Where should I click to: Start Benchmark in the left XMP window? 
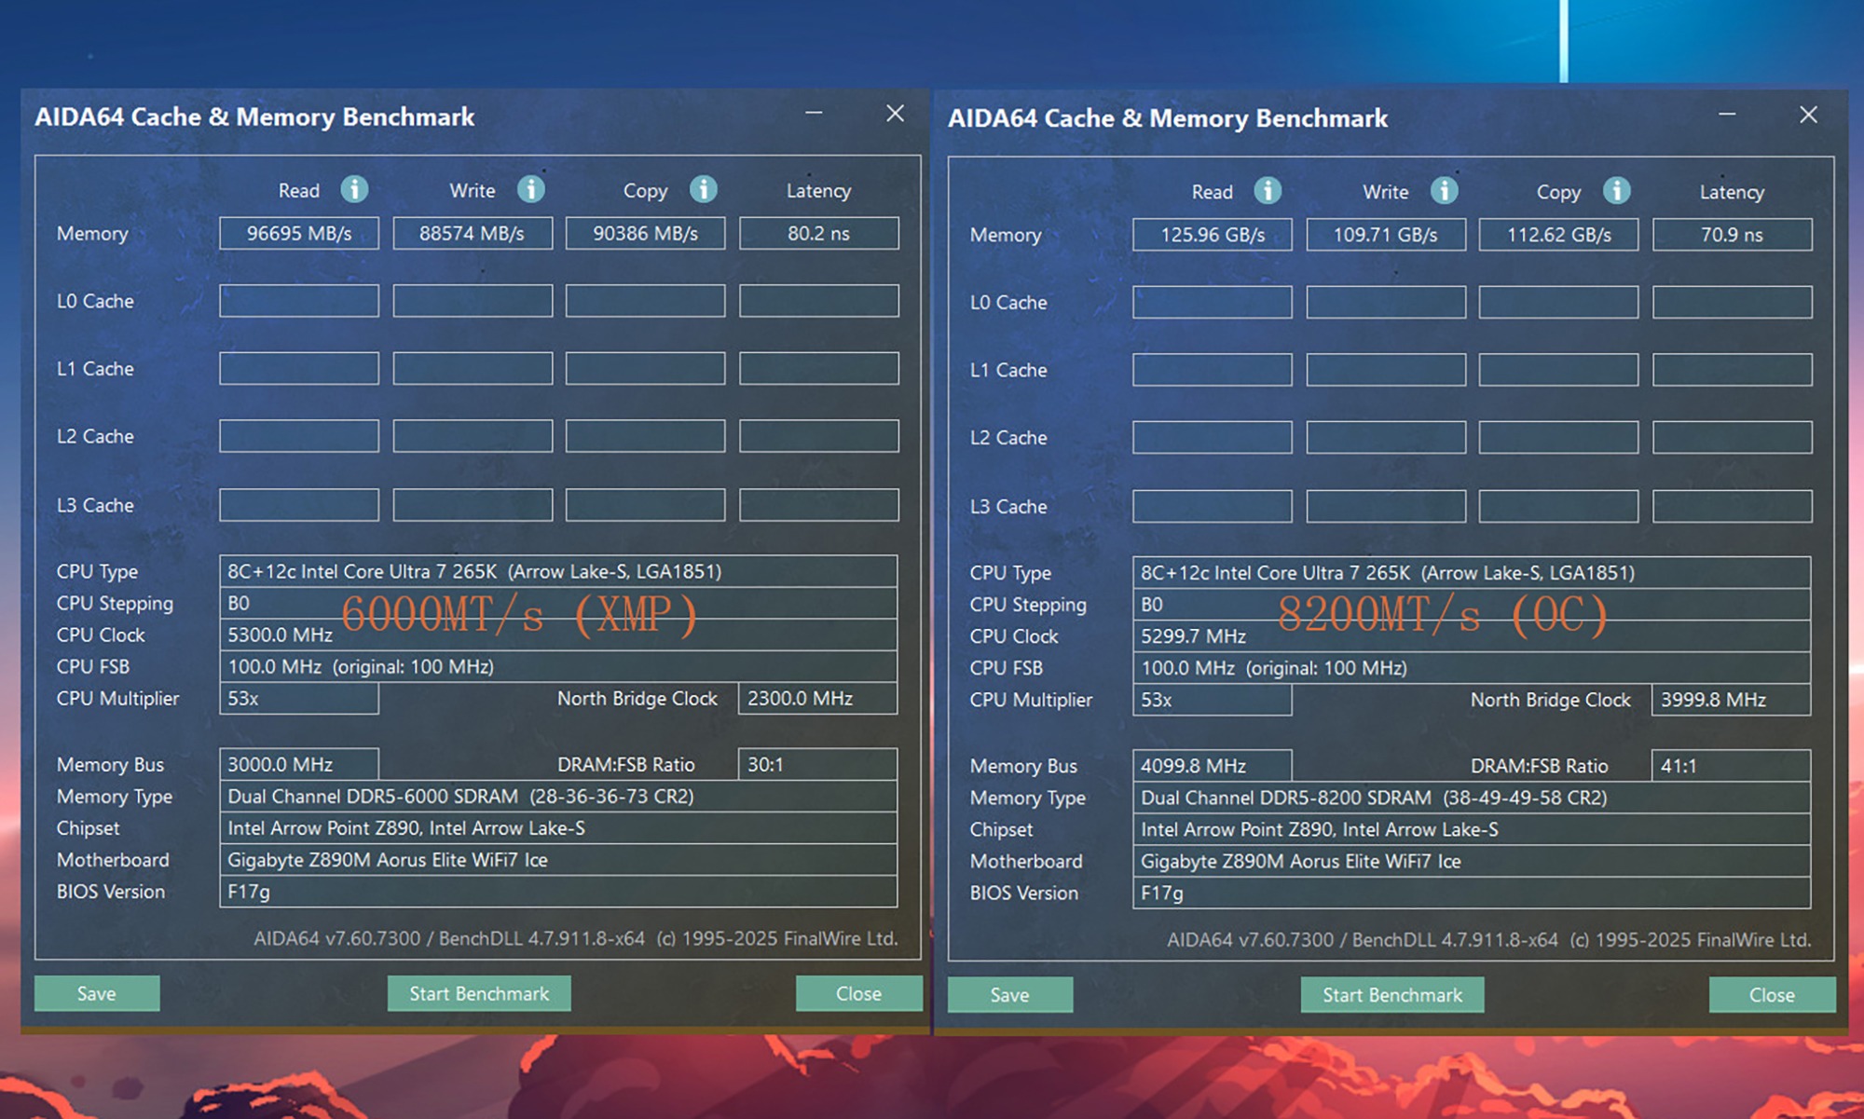[479, 993]
